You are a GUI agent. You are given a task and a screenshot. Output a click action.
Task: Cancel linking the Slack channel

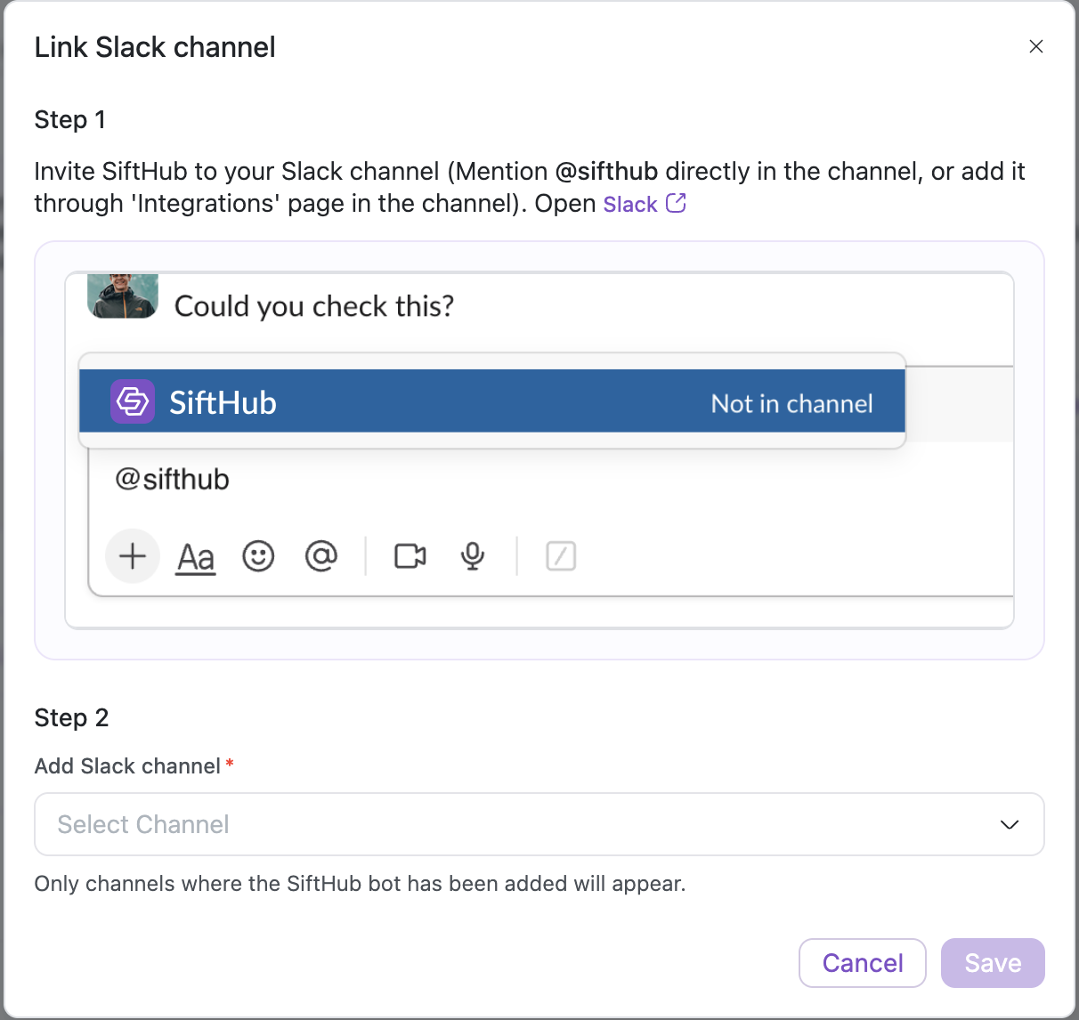(863, 963)
